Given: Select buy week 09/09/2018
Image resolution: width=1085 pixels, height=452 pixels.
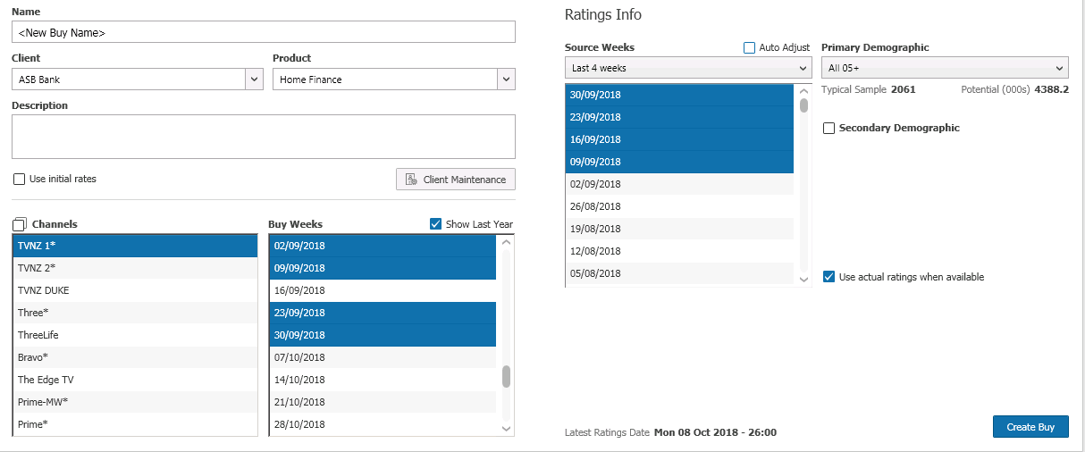Looking at the screenshot, I should click(x=383, y=268).
